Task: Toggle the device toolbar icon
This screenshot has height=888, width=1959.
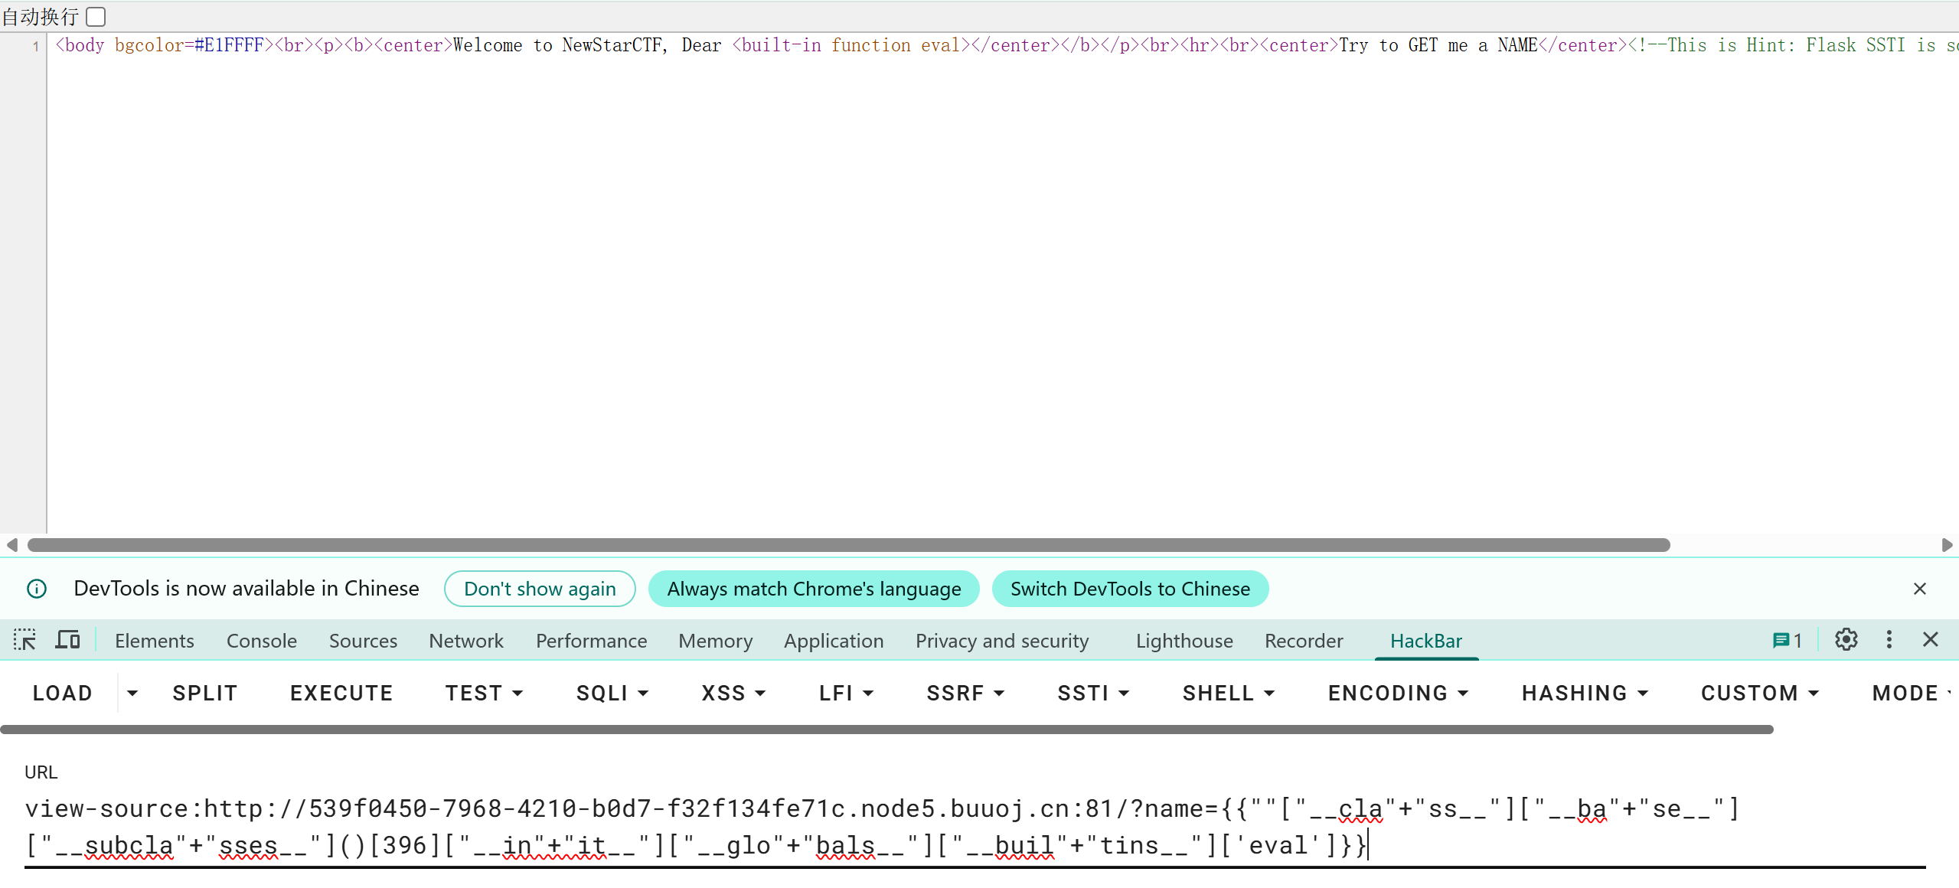Action: (67, 640)
